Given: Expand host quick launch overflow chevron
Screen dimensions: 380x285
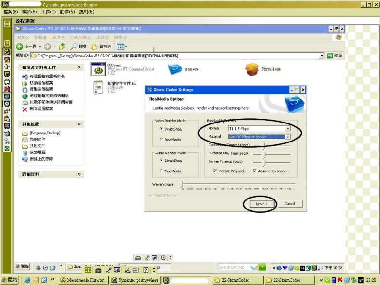Looking at the screenshot, I should tap(52, 279).
